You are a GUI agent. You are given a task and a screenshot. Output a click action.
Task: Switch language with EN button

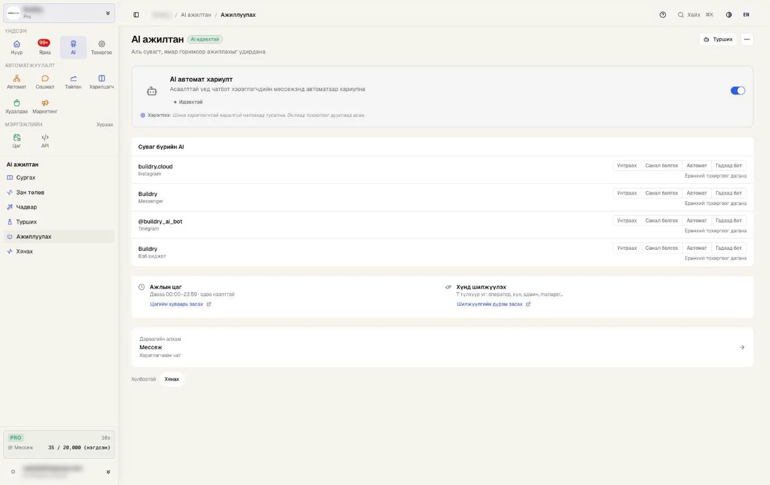pyautogui.click(x=746, y=15)
